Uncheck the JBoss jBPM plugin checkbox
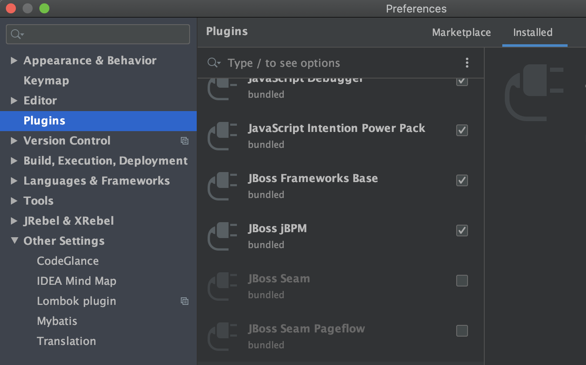 [x=462, y=231]
